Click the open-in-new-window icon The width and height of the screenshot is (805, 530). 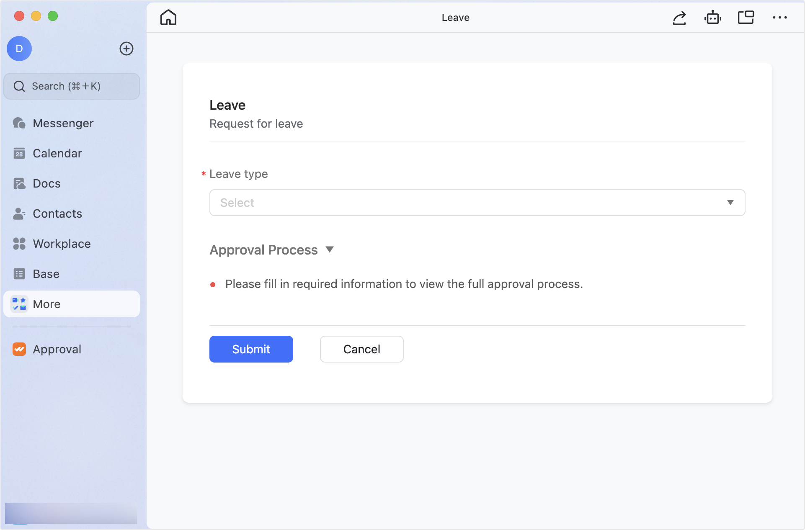tap(746, 17)
